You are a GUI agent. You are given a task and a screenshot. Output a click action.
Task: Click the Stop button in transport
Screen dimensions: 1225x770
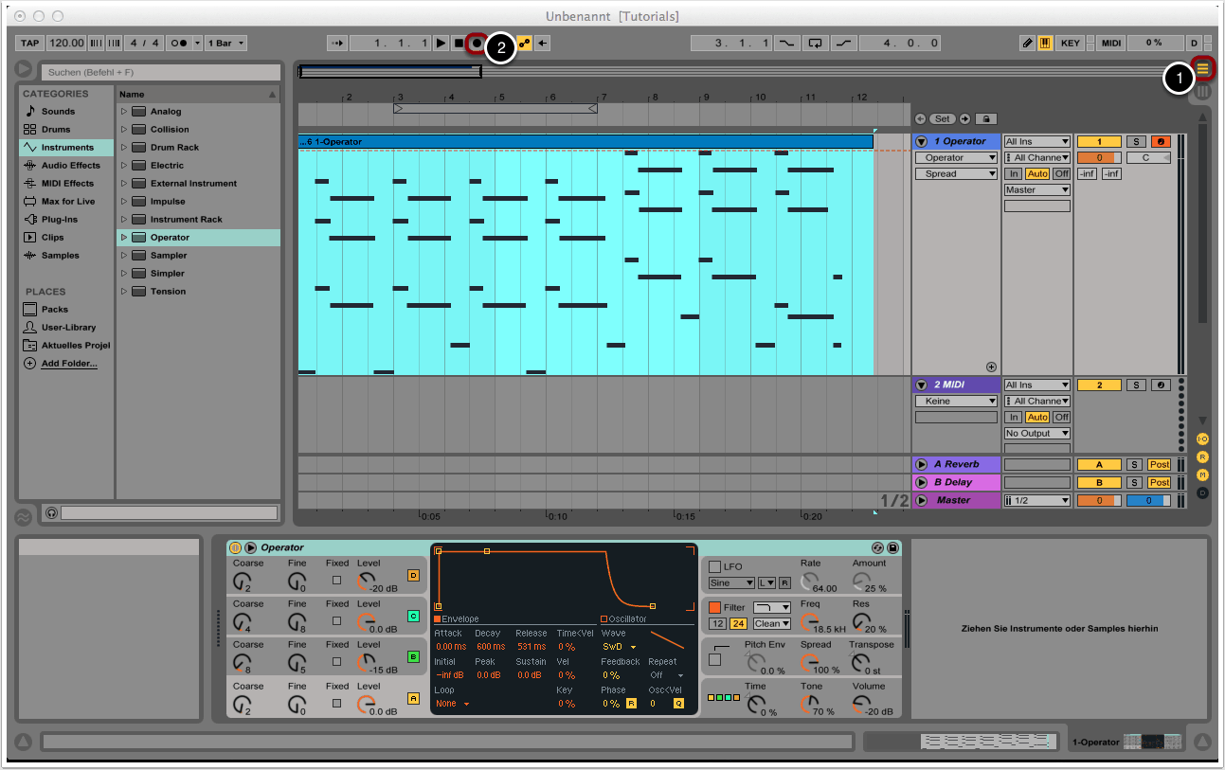click(459, 44)
